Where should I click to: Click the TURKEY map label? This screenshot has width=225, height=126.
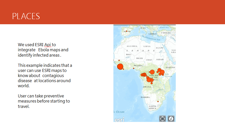point(166,33)
